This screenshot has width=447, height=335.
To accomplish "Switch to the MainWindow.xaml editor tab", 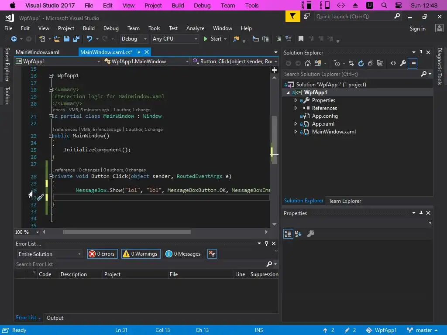I will click(x=38, y=52).
